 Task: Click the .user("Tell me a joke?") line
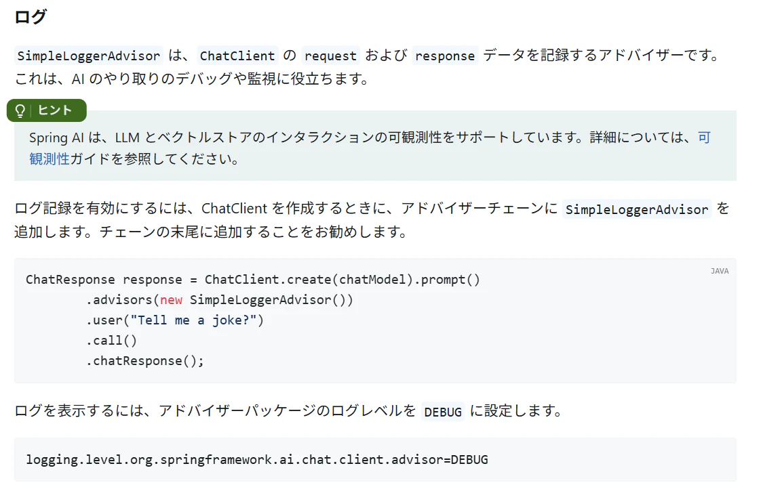coord(175,320)
